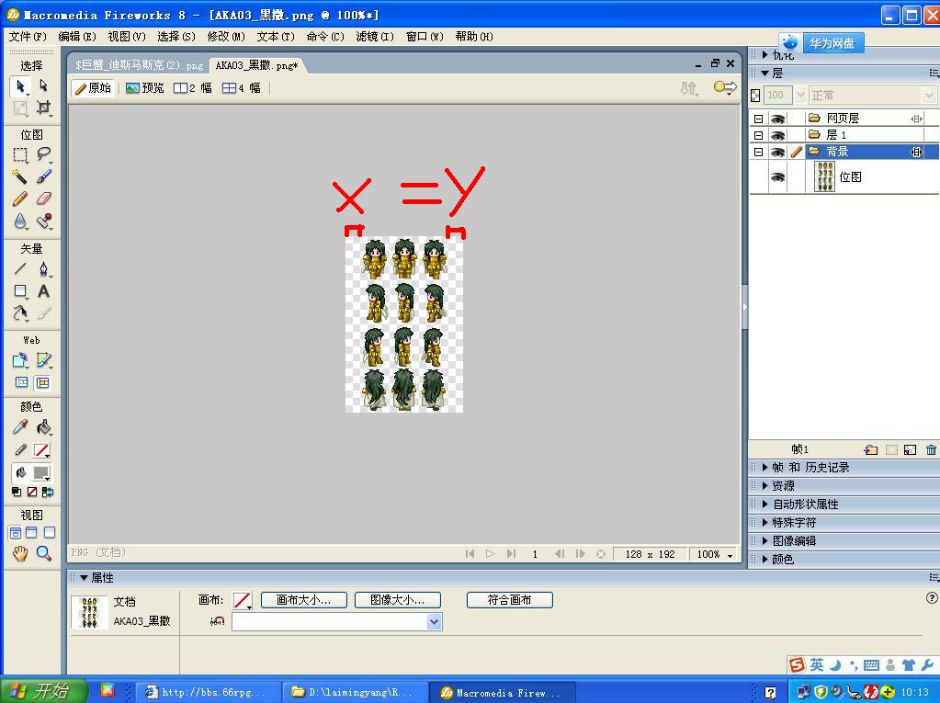Pick the Marquee selection tool
Screen dimensions: 940x703
(x=20, y=154)
